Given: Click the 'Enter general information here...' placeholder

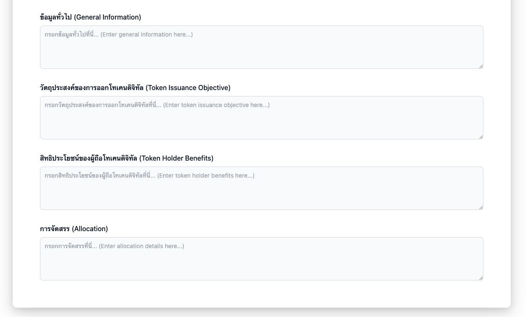Looking at the screenshot, I should pos(146,34).
